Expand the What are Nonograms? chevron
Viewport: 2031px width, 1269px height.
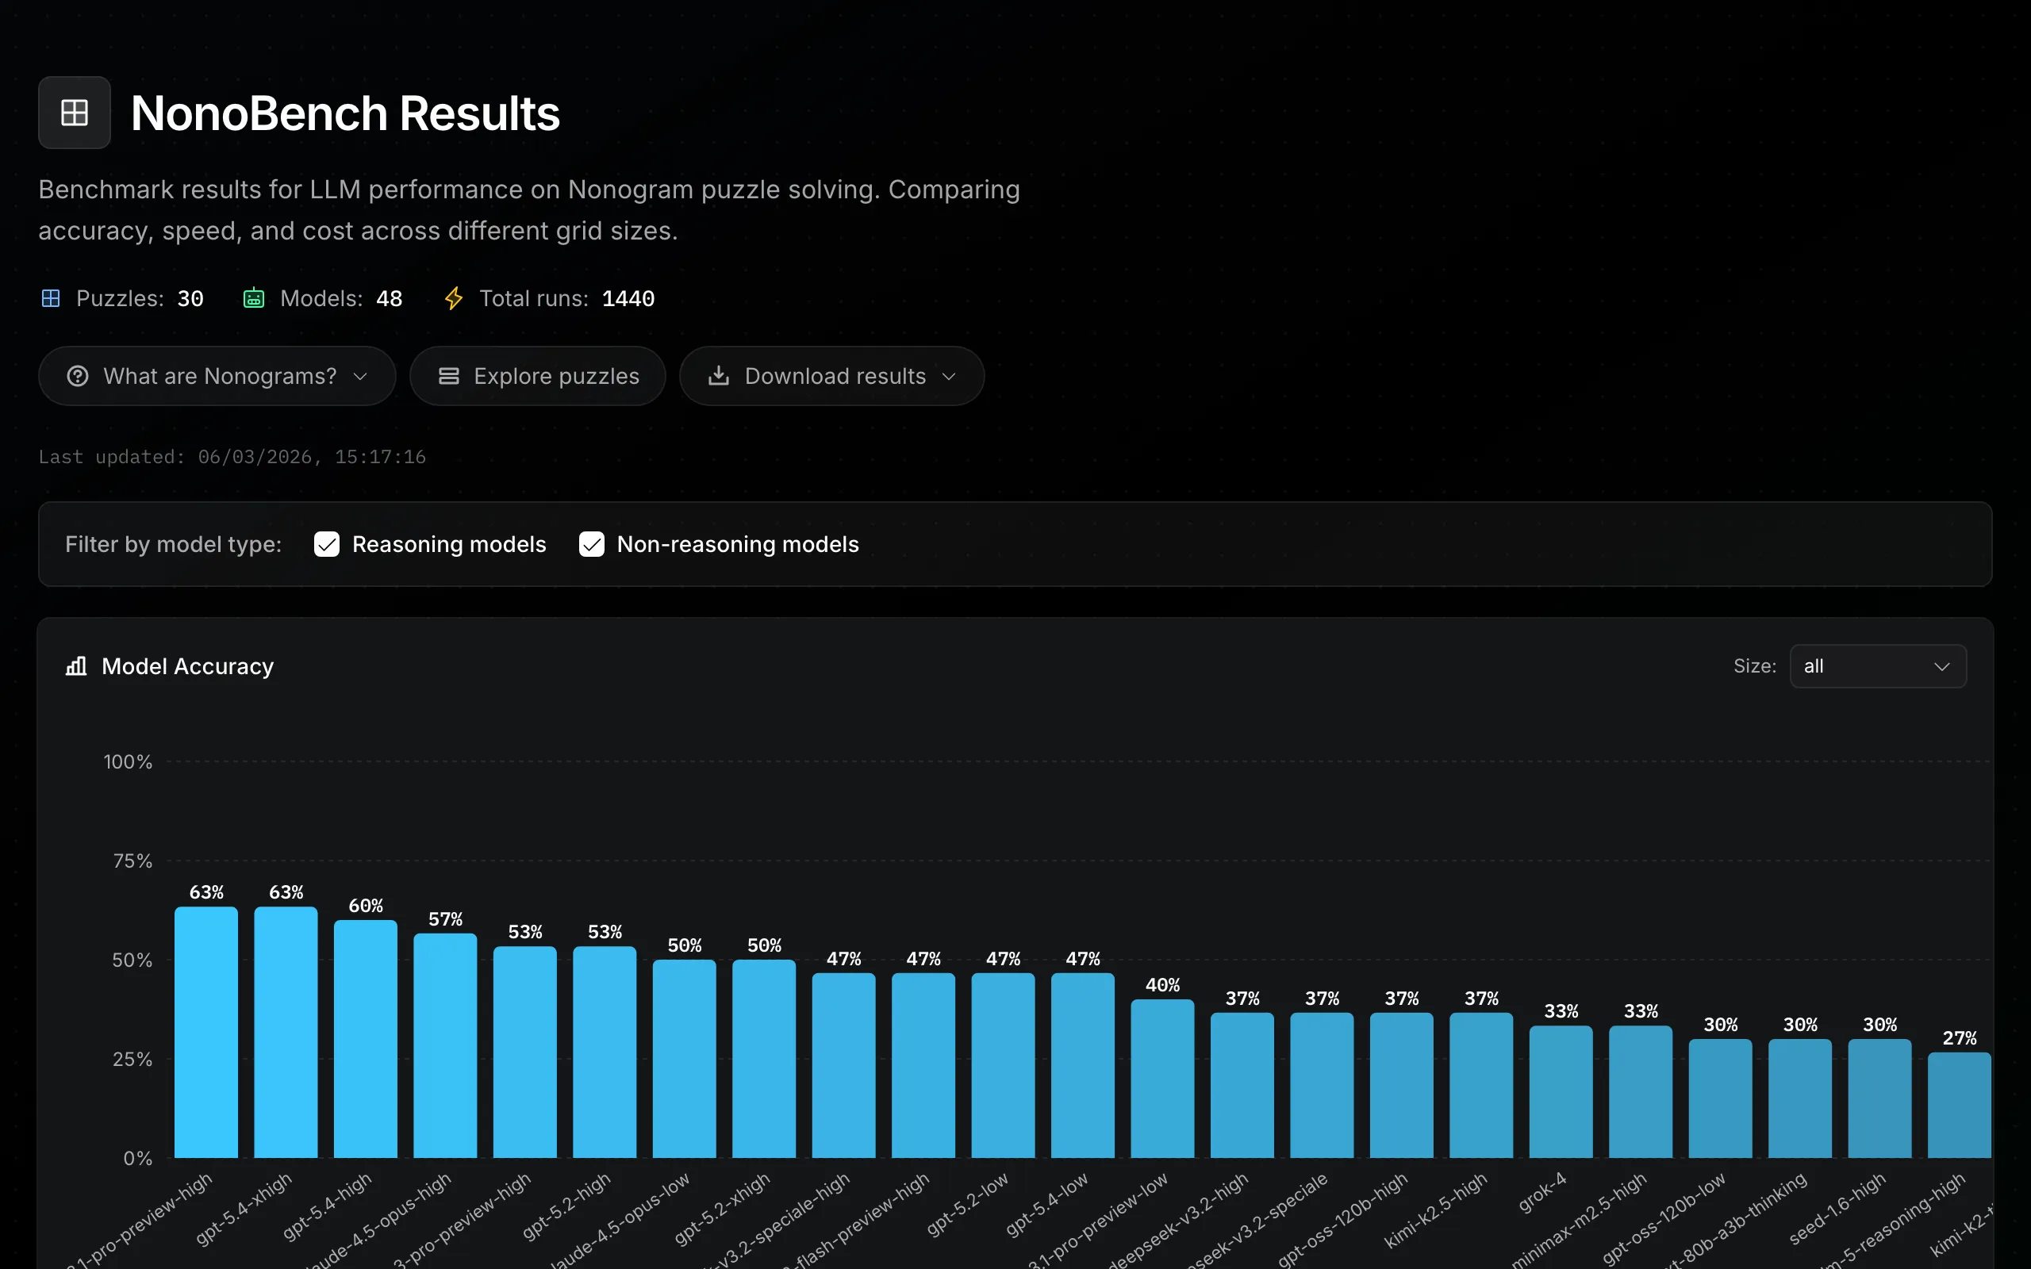pos(361,376)
